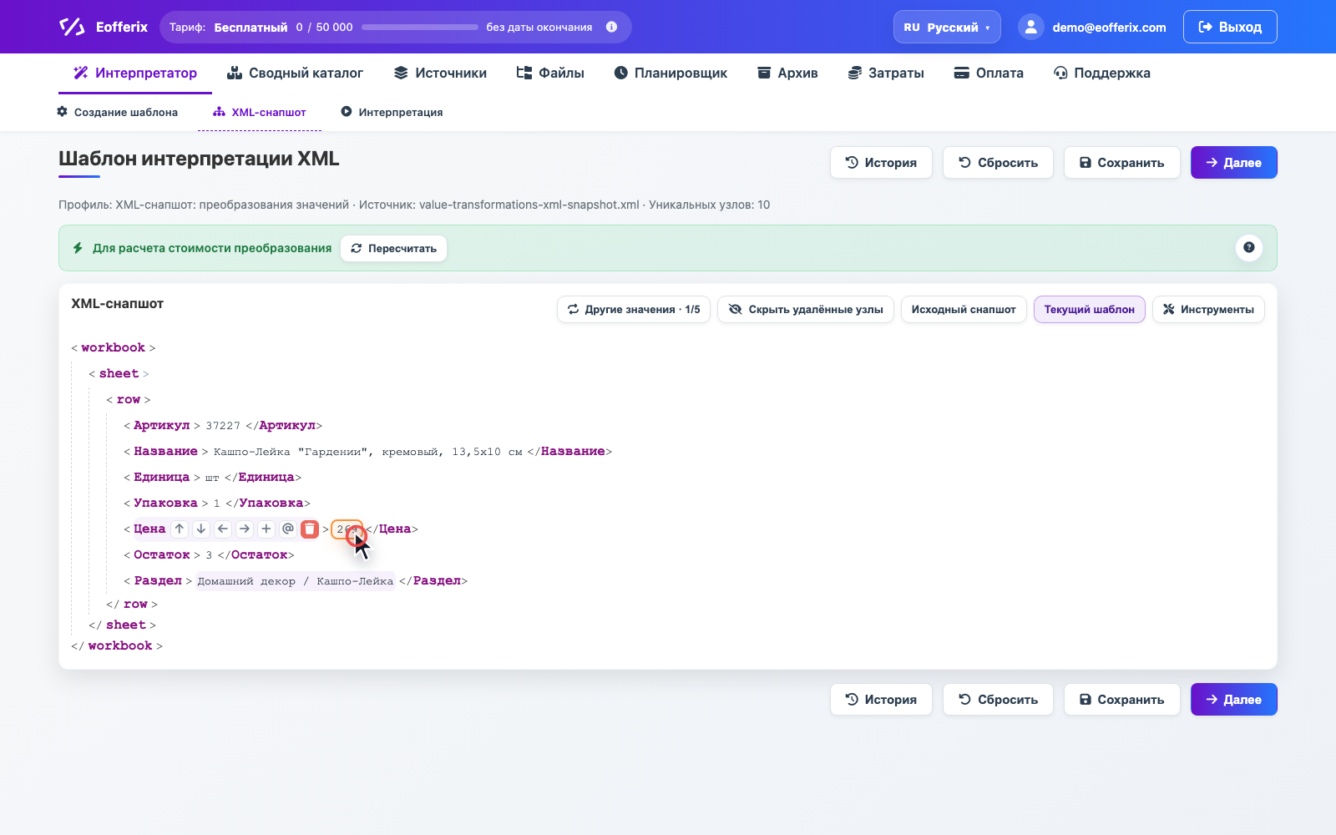The width and height of the screenshot is (1336, 835).
Task: Select the opening workbook tag
Action: click(113, 347)
